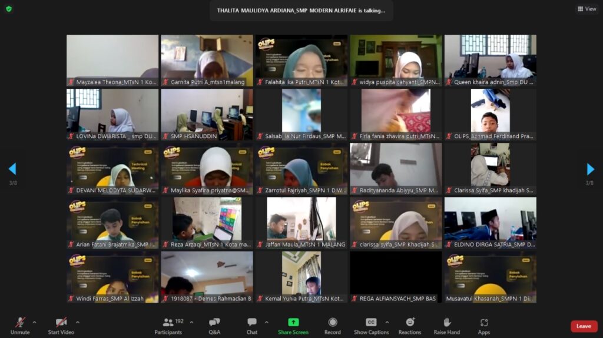Expand video options arrow next to Start Video
Screen dimensions: 603x338
point(77,322)
